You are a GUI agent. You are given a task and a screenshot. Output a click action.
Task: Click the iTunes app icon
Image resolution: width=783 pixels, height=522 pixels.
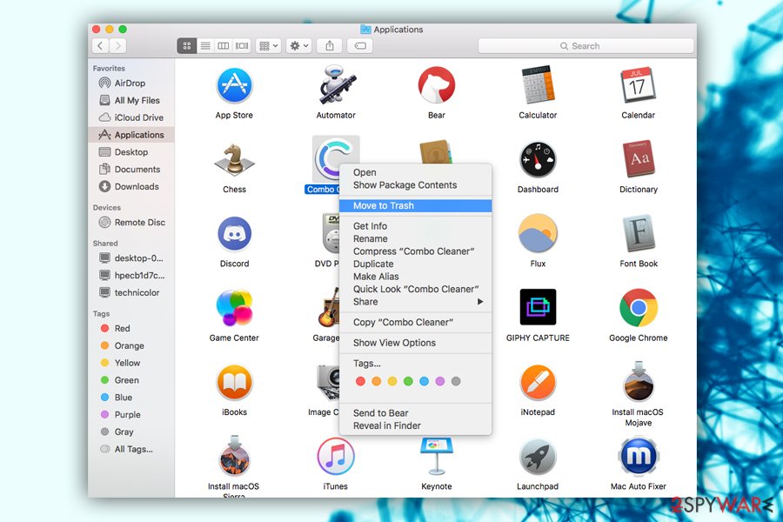tap(336, 457)
